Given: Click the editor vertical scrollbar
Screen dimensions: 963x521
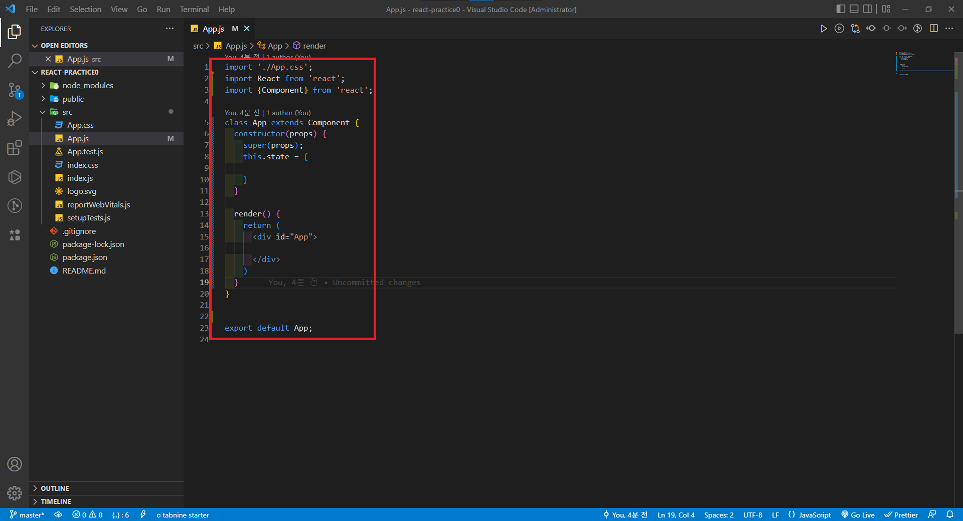Looking at the screenshot, I should tap(958, 193).
